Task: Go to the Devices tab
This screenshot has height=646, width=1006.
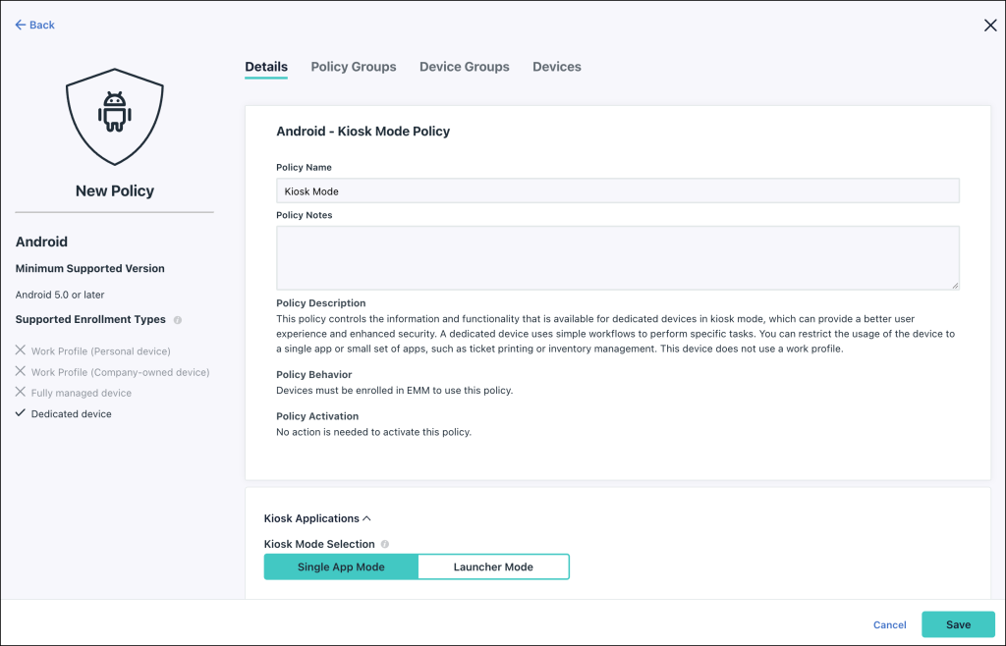Action: (x=557, y=67)
